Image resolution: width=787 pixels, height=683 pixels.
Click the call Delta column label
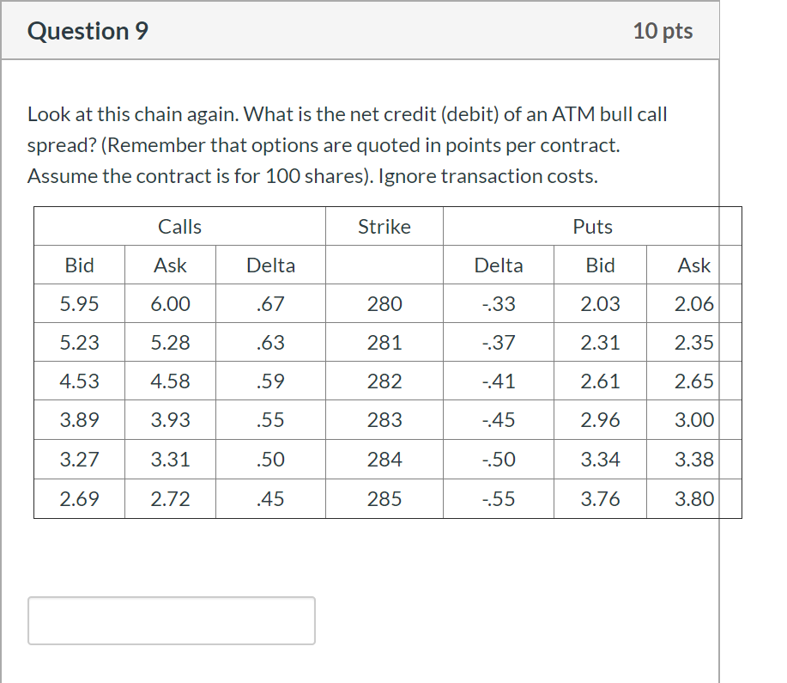pos(270,265)
